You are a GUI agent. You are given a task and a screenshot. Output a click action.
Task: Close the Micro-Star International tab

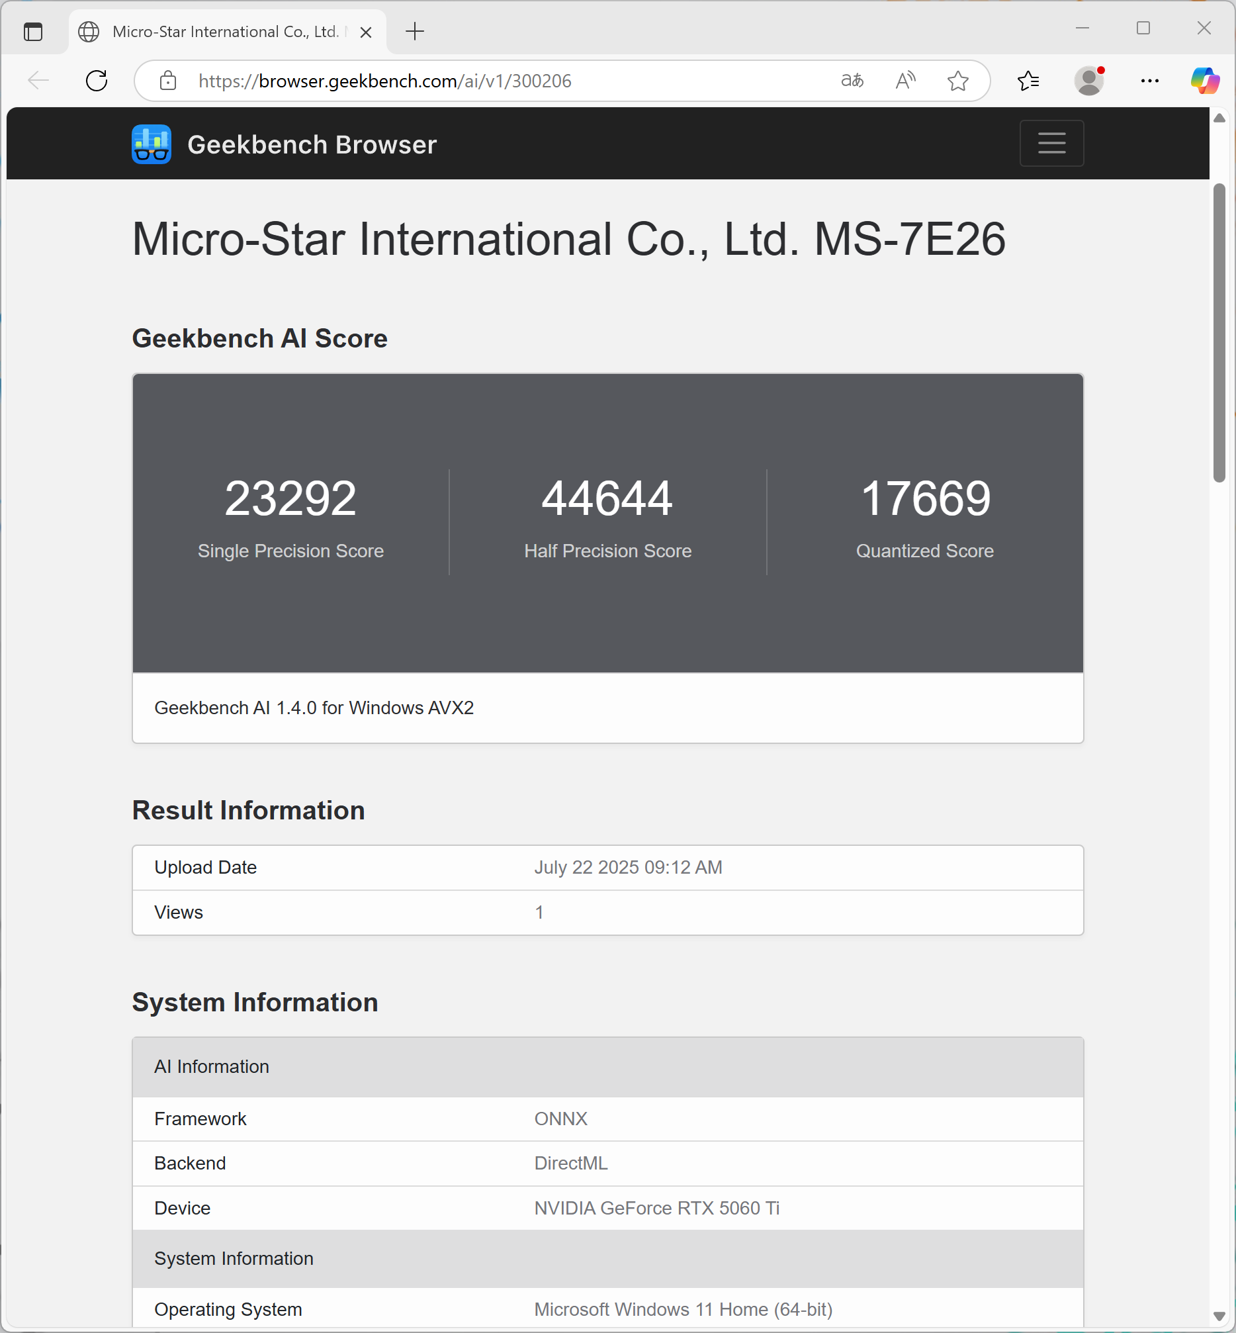coord(366,32)
